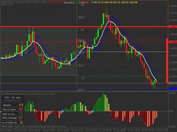This screenshot has width=177, height=132.
Task: Click the 1.49005 price scale value
Action: tap(173, 20)
